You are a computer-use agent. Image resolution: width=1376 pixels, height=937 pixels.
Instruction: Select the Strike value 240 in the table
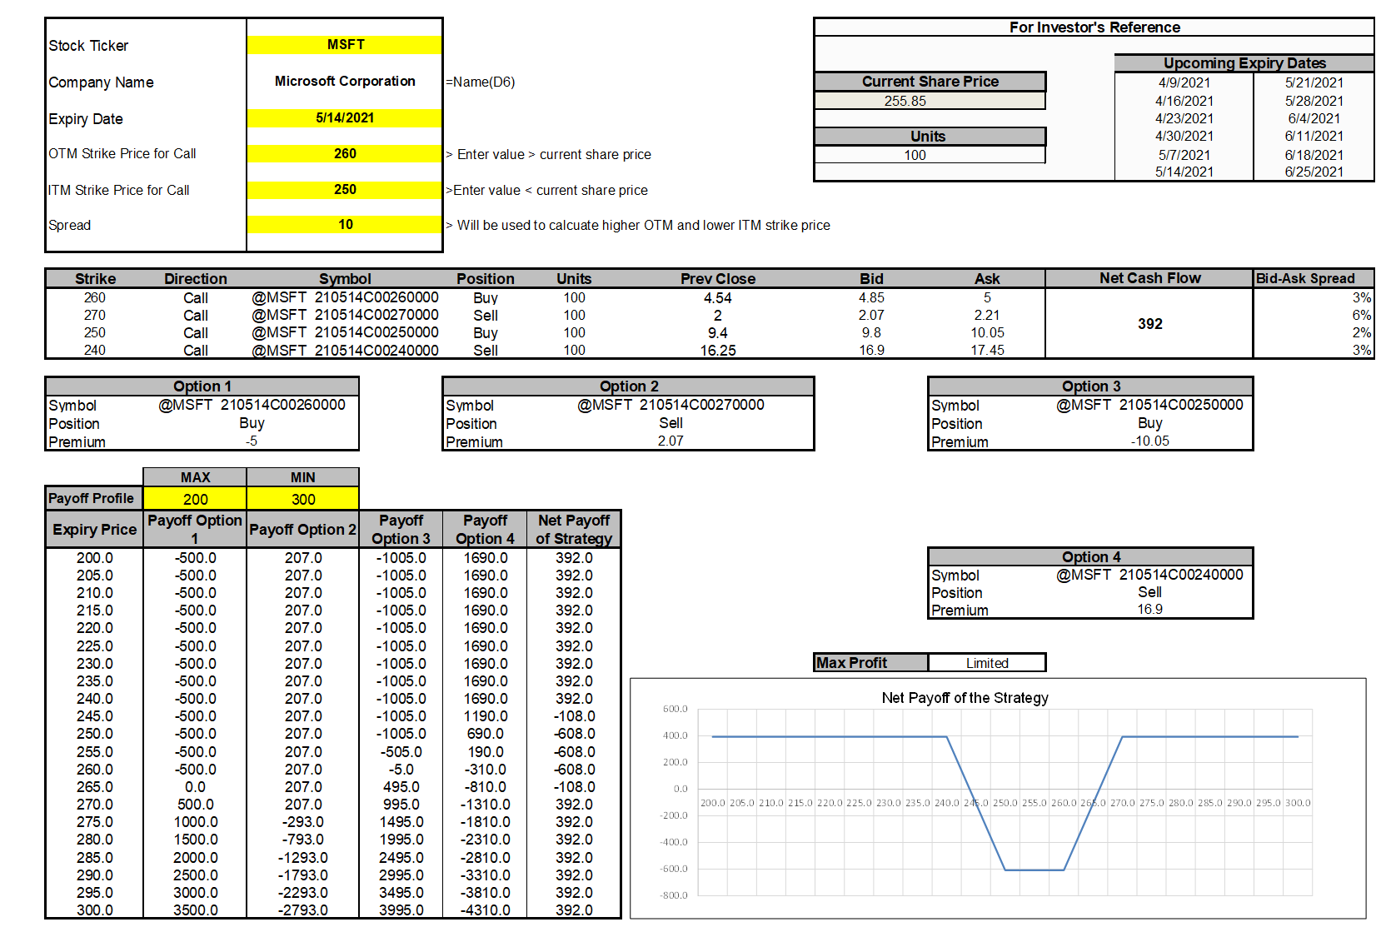point(95,350)
